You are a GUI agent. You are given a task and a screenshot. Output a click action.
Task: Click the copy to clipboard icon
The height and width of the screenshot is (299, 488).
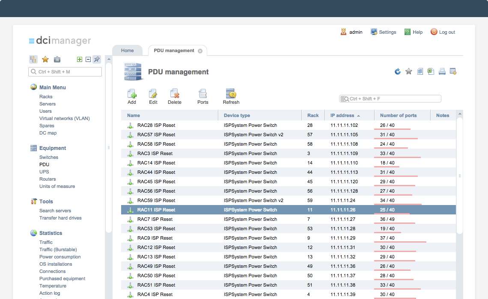pyautogui.click(x=420, y=72)
